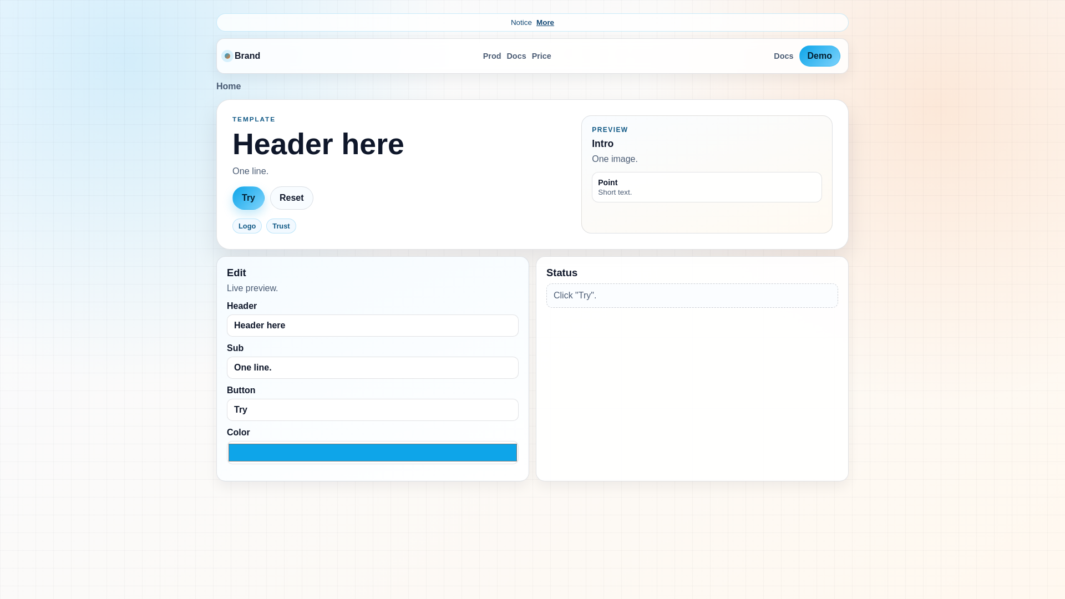Click the Point card in preview

707,187
